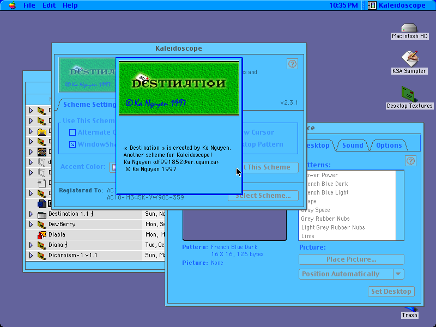Click the Set Desktop button
436x327 pixels.
(391, 292)
